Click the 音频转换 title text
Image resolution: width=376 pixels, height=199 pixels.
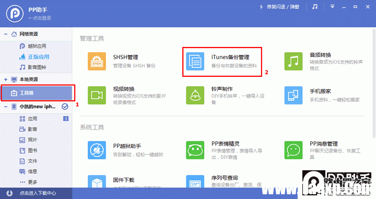click(x=320, y=55)
